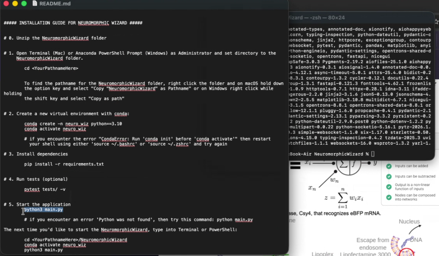Click the 'Lipofectamine 3000' label in diagram

click(365, 254)
